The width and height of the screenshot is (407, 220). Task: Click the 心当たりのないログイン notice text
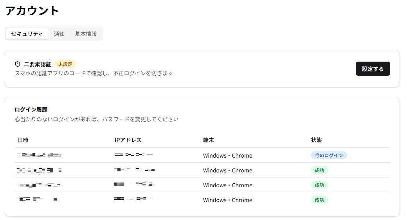(97, 119)
